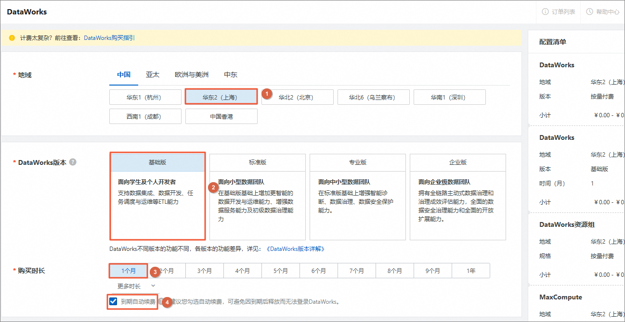Select 4个月 purchase duration

(x=243, y=271)
